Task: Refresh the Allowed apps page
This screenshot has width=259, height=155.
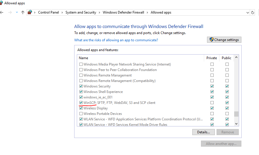Action: 253,12
